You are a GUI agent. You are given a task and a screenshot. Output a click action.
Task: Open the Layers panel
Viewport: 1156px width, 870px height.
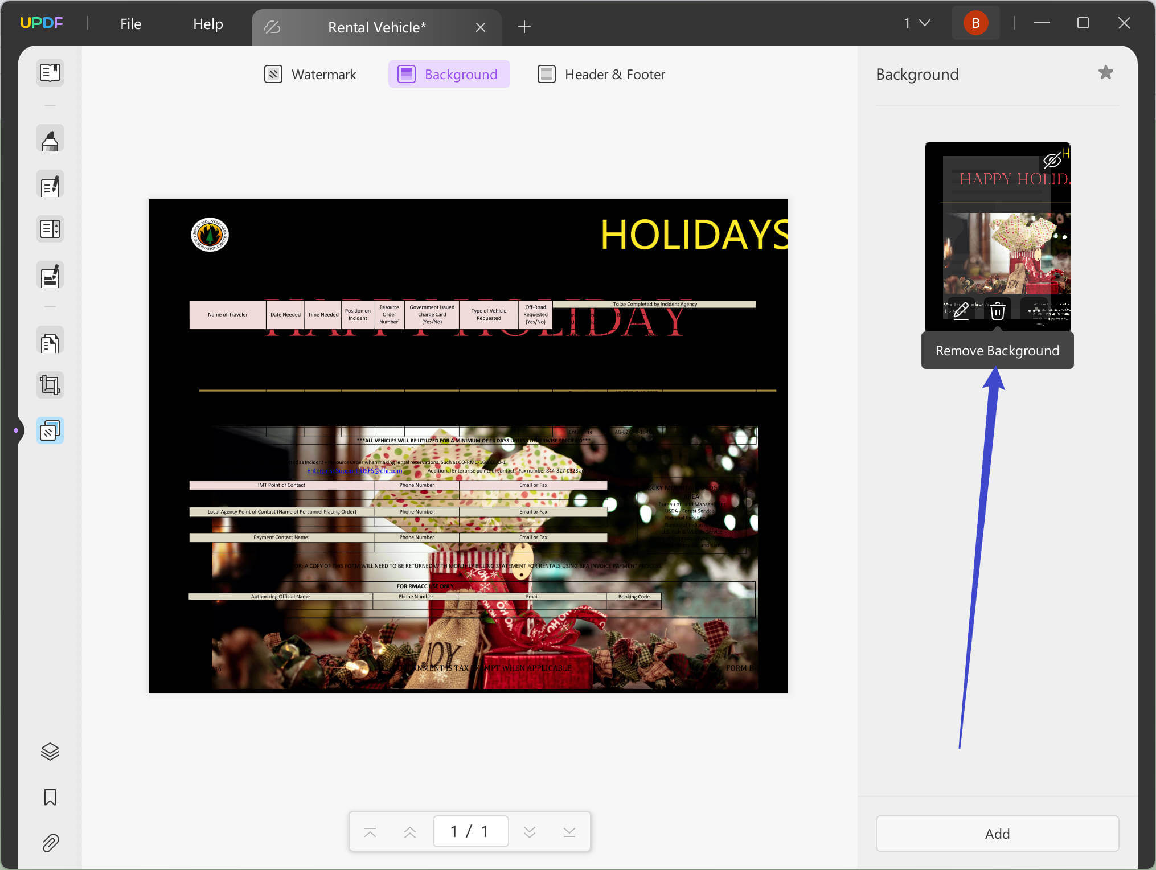[50, 752]
